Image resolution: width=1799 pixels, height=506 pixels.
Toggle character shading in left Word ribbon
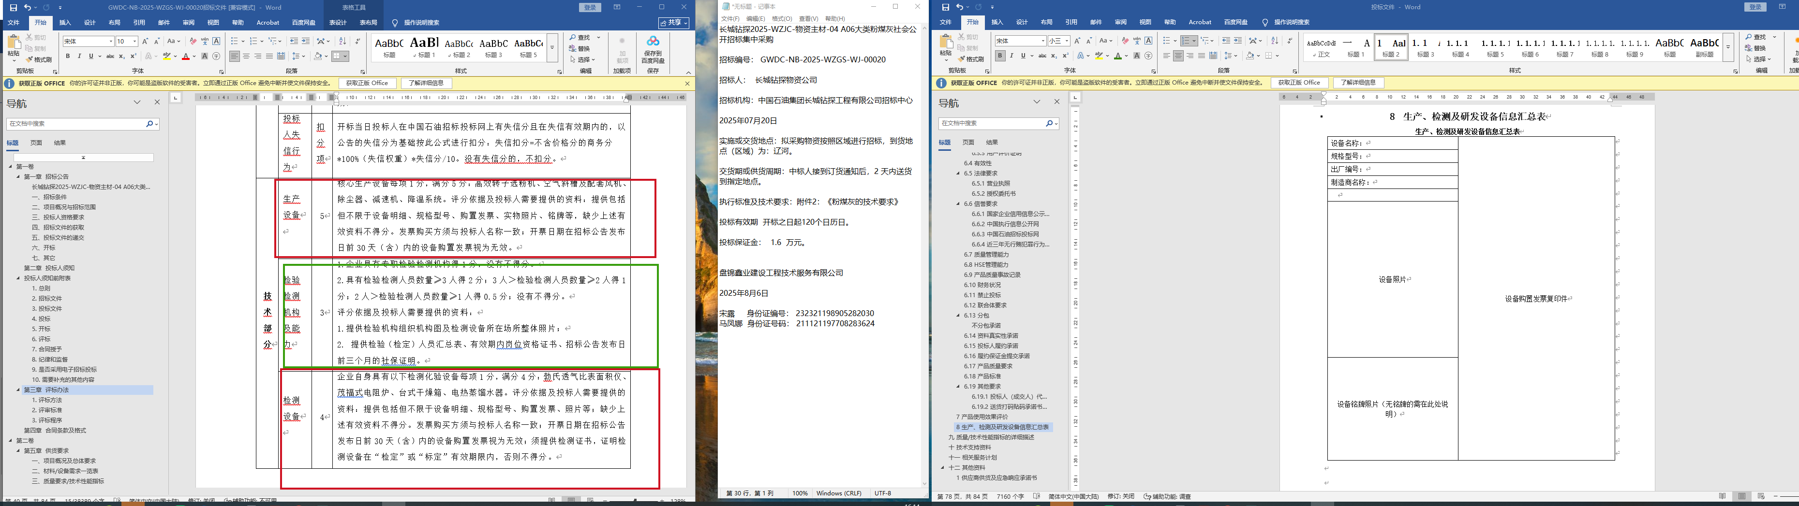[x=205, y=57]
